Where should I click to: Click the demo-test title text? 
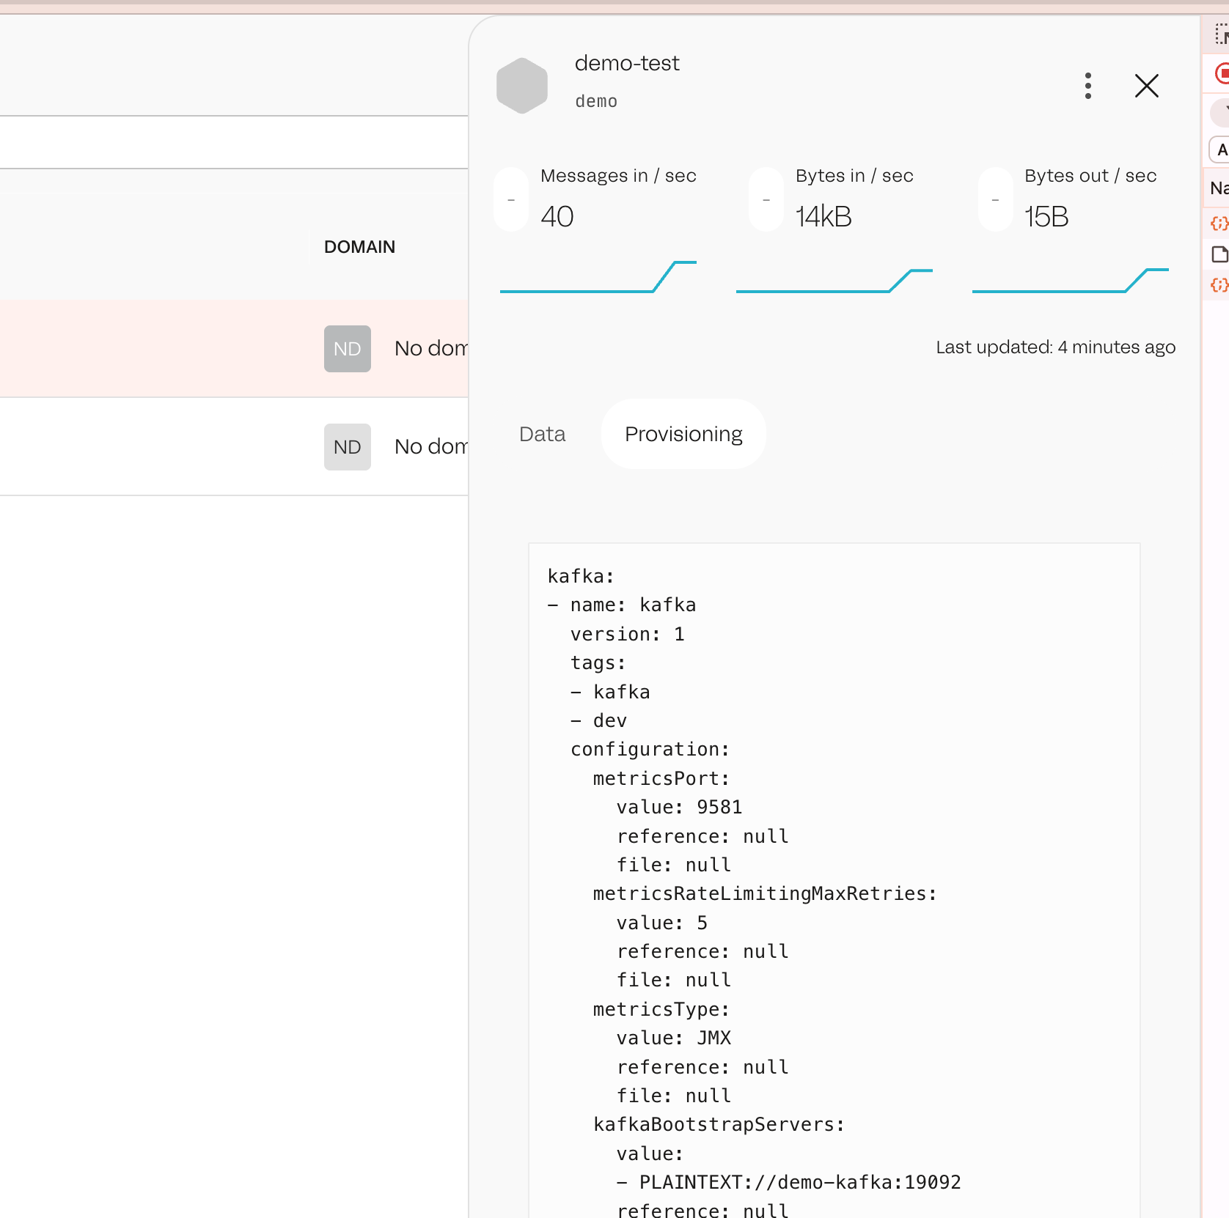click(627, 64)
